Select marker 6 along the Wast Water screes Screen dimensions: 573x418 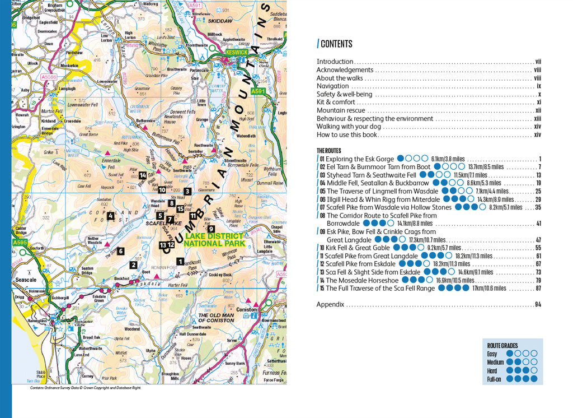point(121,251)
